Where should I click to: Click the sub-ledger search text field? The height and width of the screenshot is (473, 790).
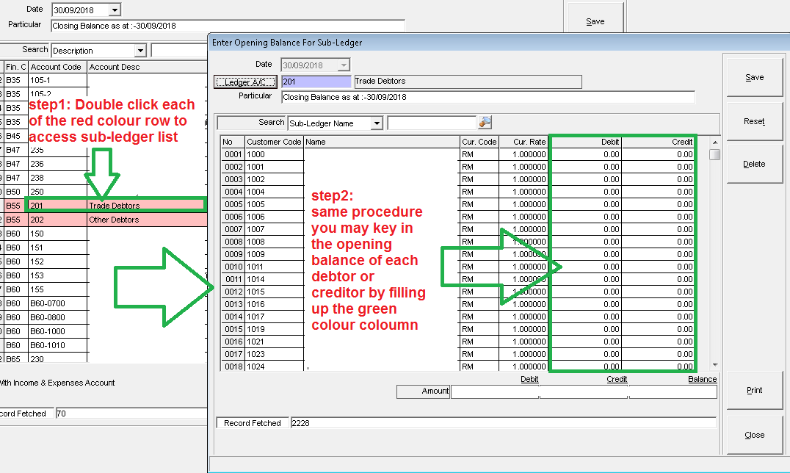click(431, 123)
